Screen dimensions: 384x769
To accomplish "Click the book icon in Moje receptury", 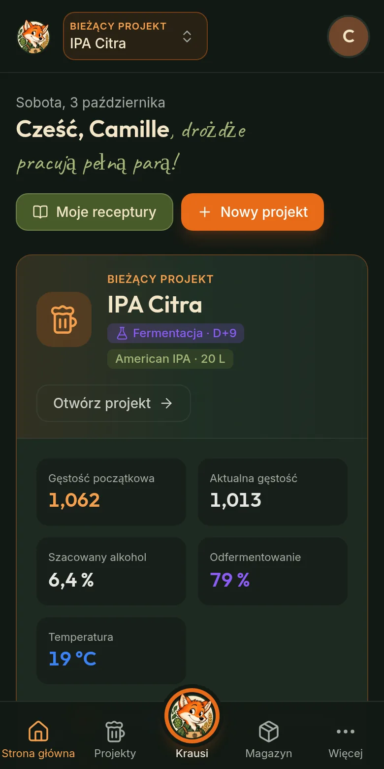I will pos(40,212).
